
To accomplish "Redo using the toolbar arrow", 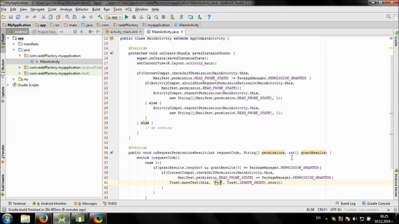I will point(34,17).
